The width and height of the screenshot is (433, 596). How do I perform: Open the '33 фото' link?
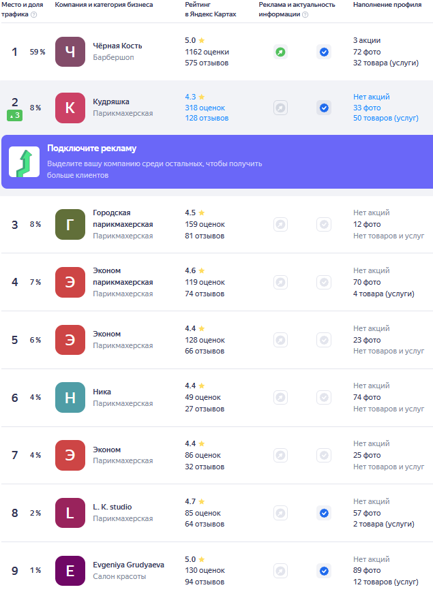pos(367,108)
